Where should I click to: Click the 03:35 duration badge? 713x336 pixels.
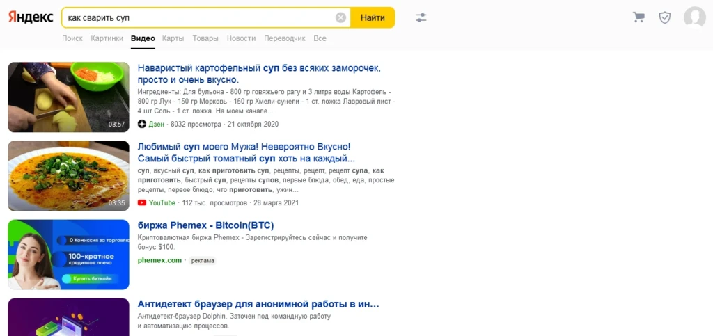[116, 203]
